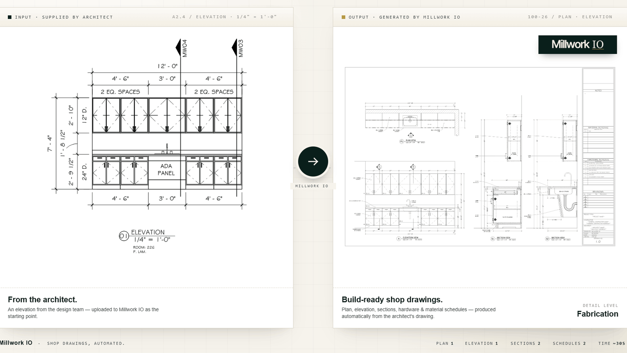Image resolution: width=627 pixels, height=353 pixels.
Task: Click the "PLAN 1" footer stat
Action: click(x=445, y=343)
